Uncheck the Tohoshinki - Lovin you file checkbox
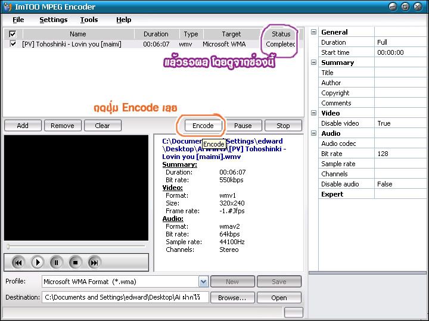The image size is (429, 321). (13, 43)
